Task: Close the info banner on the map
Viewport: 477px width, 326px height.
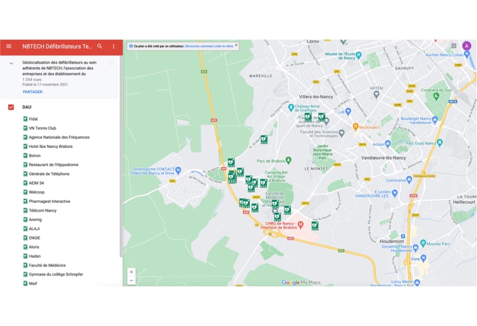Action: (x=236, y=45)
